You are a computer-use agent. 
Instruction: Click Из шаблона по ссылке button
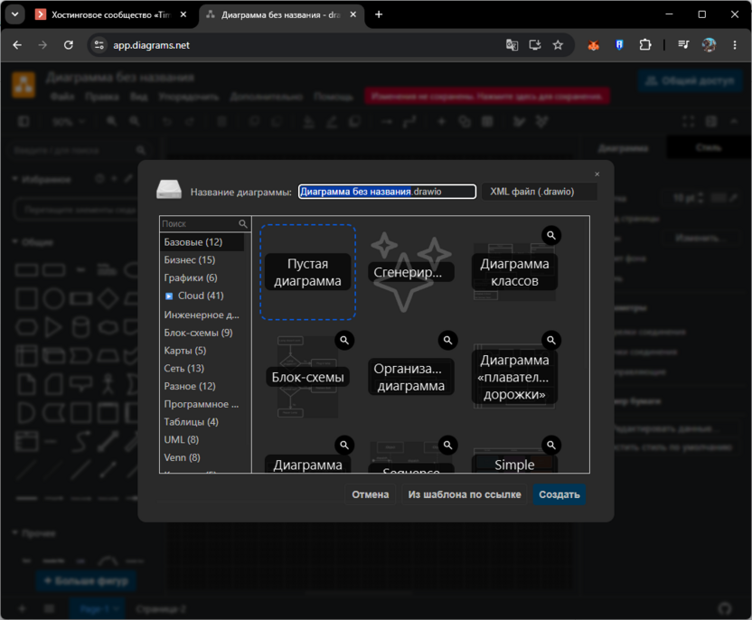pos(465,494)
